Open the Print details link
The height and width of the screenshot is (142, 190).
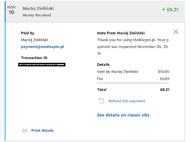pos(42,130)
